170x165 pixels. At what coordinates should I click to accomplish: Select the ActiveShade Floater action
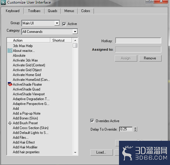click(27, 85)
